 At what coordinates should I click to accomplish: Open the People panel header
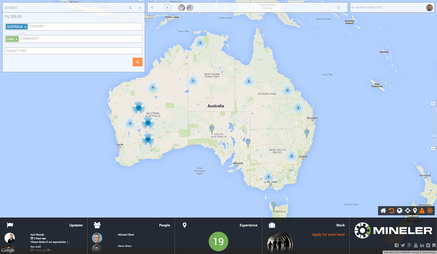pyautogui.click(x=164, y=225)
